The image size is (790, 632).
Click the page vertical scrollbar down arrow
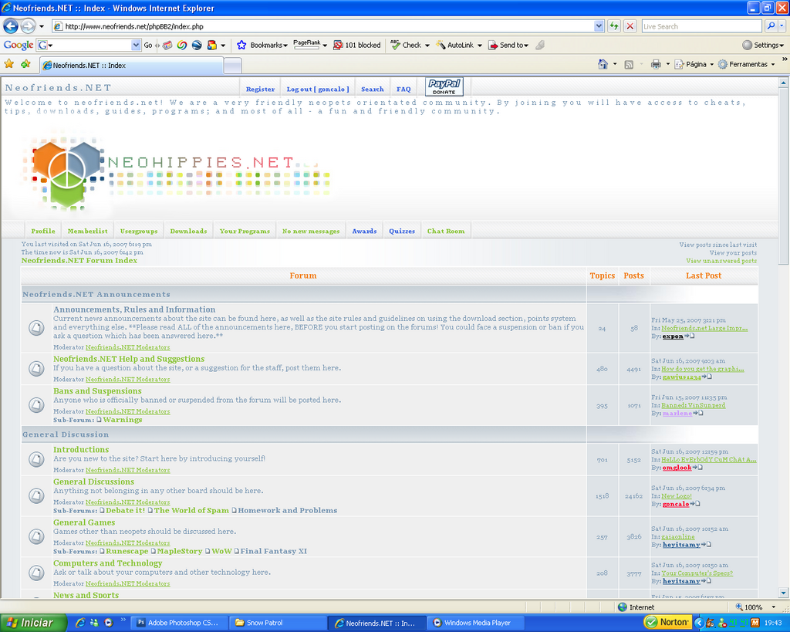pos(783,593)
